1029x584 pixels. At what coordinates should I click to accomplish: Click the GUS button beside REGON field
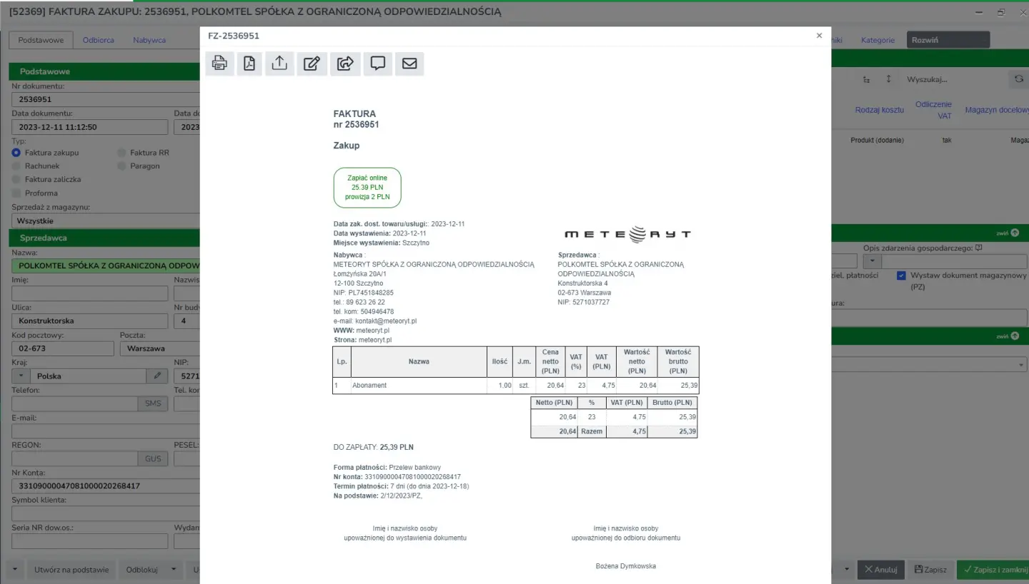[153, 458]
